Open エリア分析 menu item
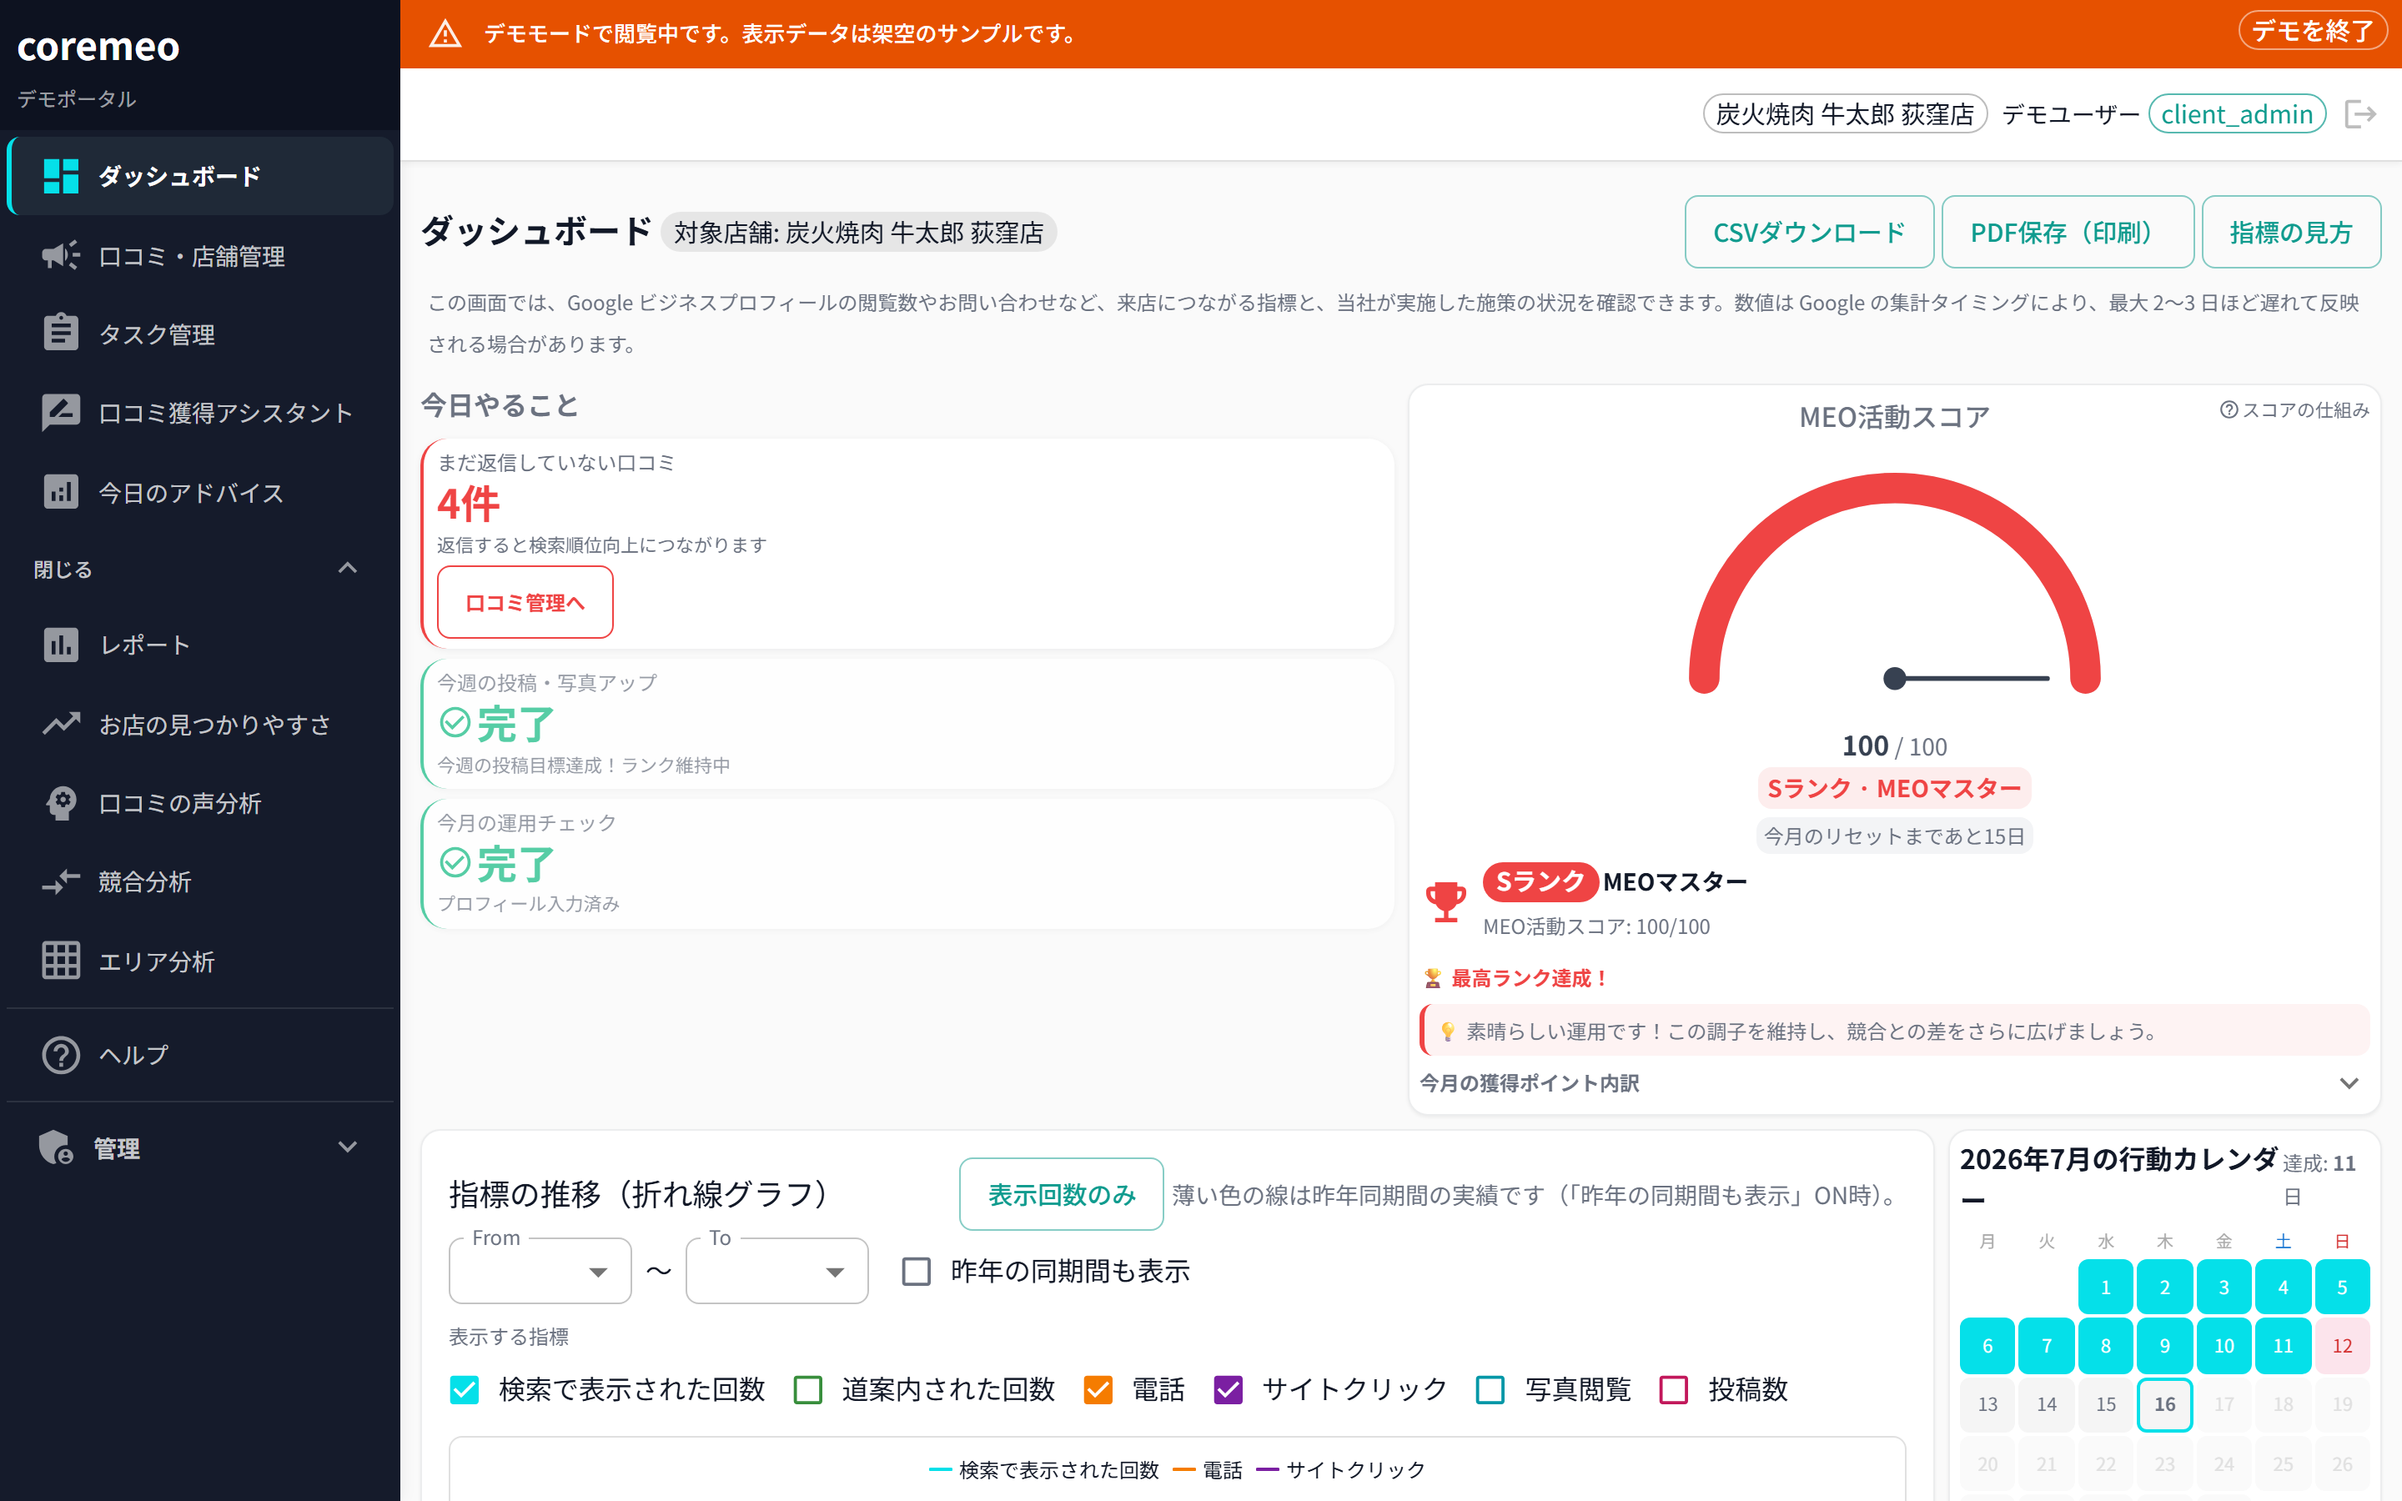The height and width of the screenshot is (1501, 2402). (x=199, y=961)
